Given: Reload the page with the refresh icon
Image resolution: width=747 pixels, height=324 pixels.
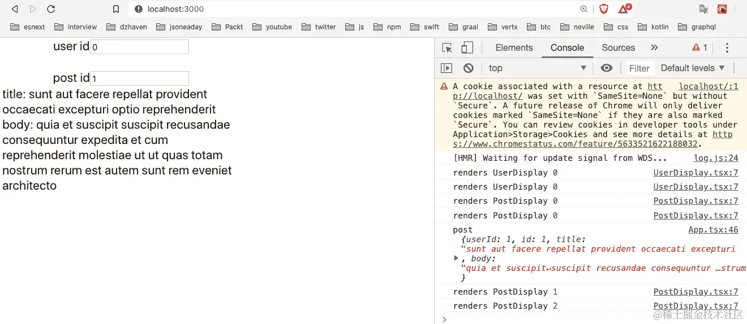Looking at the screenshot, I should (x=51, y=9).
